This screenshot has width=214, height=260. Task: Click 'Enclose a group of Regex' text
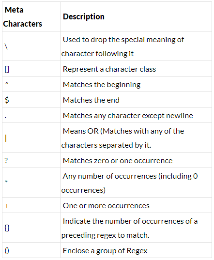pos(105,251)
